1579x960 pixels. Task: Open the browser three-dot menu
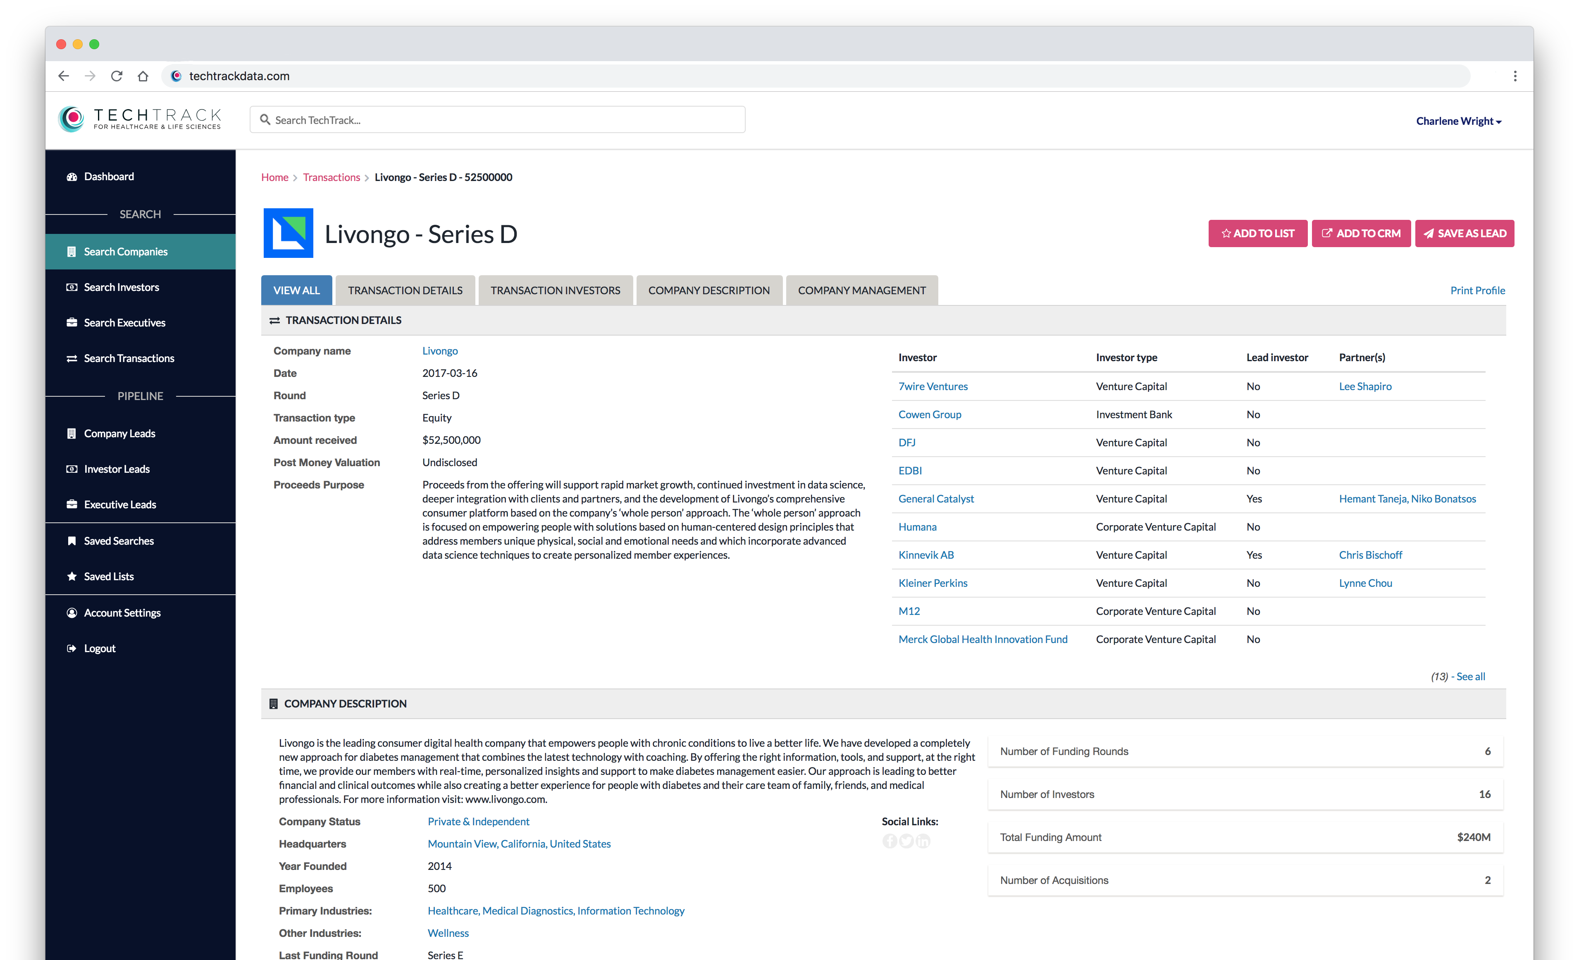[1515, 76]
